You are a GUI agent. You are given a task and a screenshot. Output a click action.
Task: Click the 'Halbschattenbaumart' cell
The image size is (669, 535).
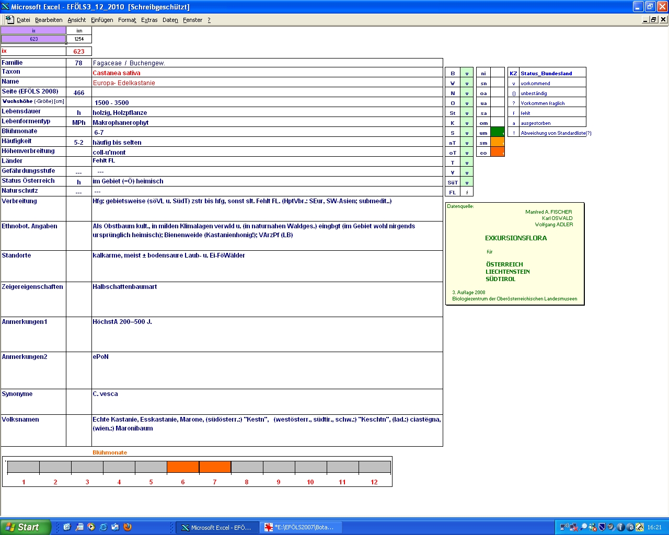click(267, 299)
